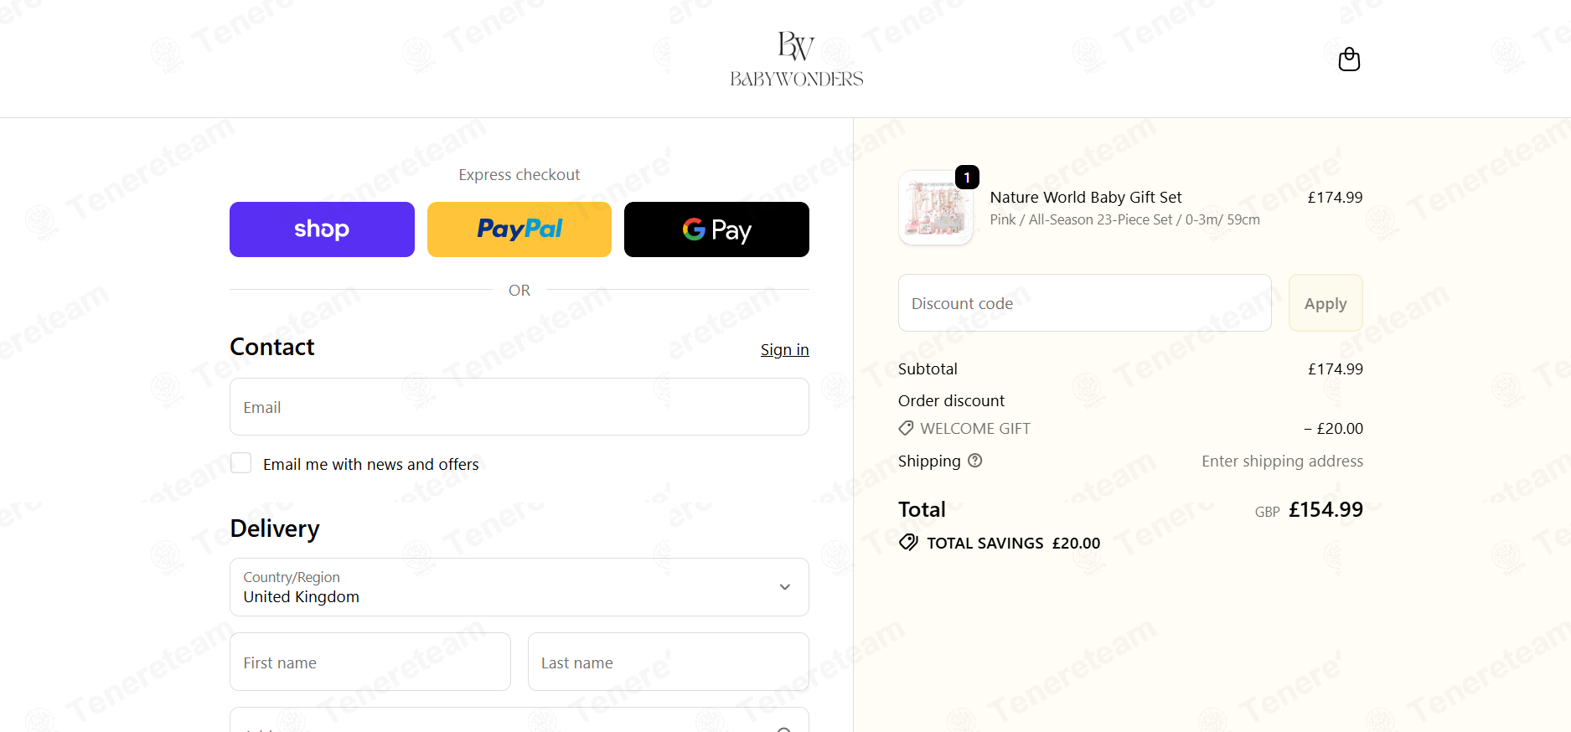The image size is (1571, 732).
Task: Click the quantity badge on product image
Action: (x=967, y=177)
